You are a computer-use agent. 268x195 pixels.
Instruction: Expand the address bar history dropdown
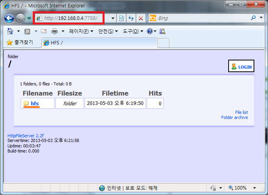pos(113,18)
